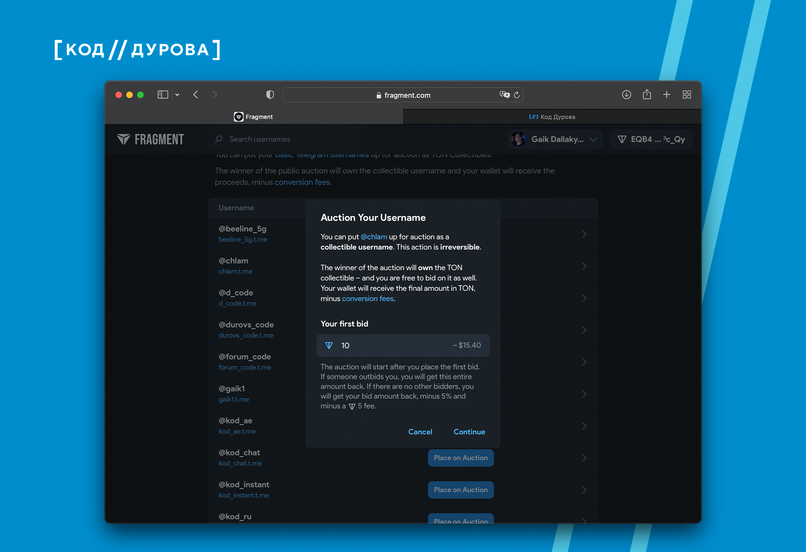
Task: Open the share sheet icon
Action: (x=647, y=94)
